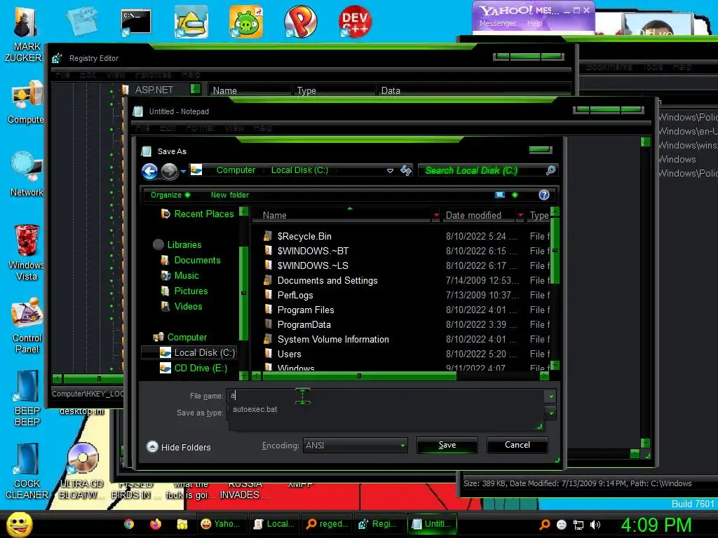Expand the address bar path history dropdown
Image resolution: width=718 pixels, height=538 pixels.
(390, 171)
